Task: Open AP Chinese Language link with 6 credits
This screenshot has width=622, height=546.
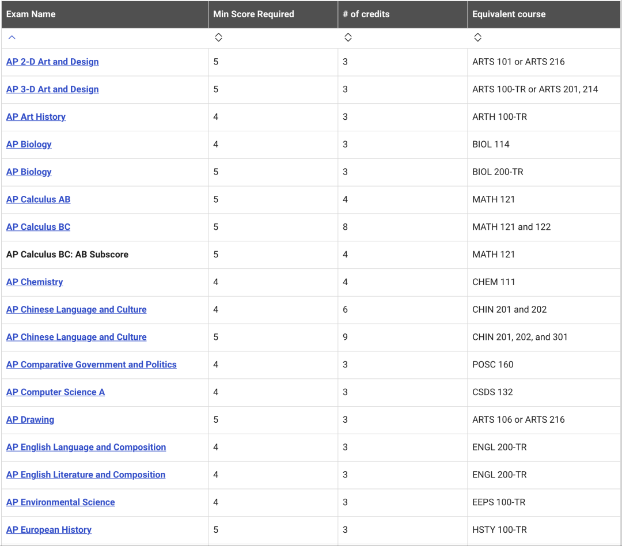Action: [76, 309]
